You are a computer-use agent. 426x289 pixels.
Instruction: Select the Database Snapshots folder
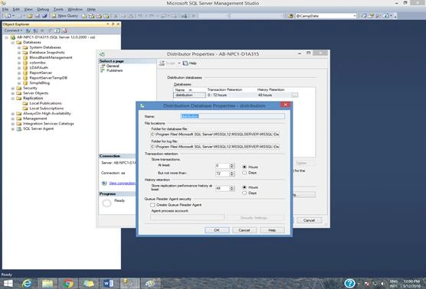[47, 52]
